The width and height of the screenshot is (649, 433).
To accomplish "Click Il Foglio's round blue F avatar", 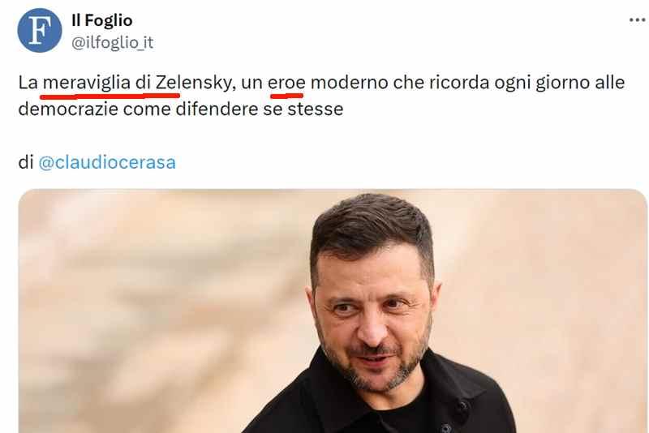I will pyautogui.click(x=40, y=30).
